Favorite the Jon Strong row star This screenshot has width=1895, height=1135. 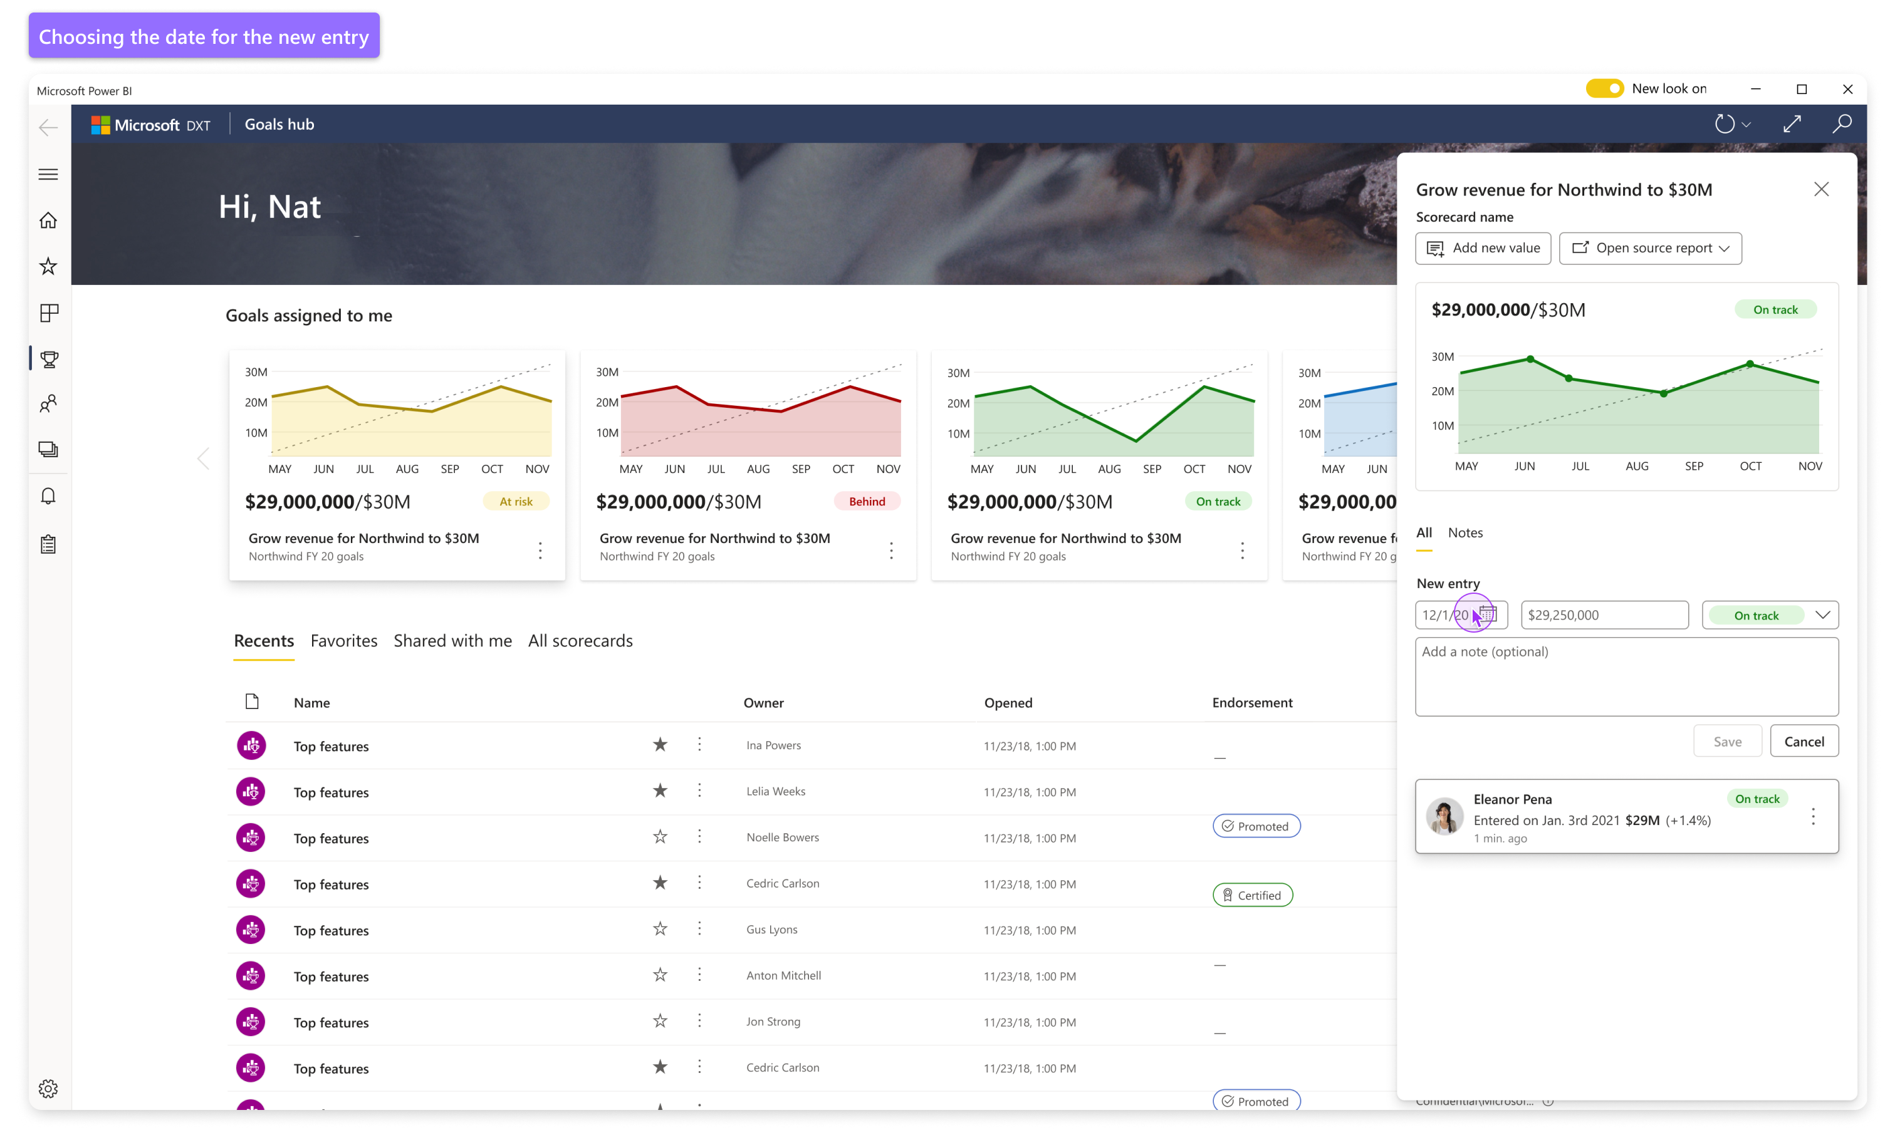click(660, 1021)
